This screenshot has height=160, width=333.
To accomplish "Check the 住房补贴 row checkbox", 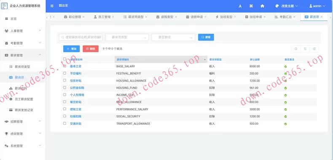I will (x=64, y=80).
